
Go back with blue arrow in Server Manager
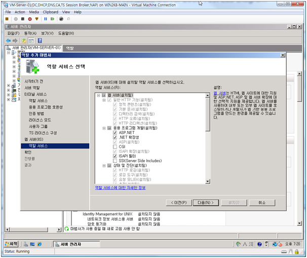[8, 40]
